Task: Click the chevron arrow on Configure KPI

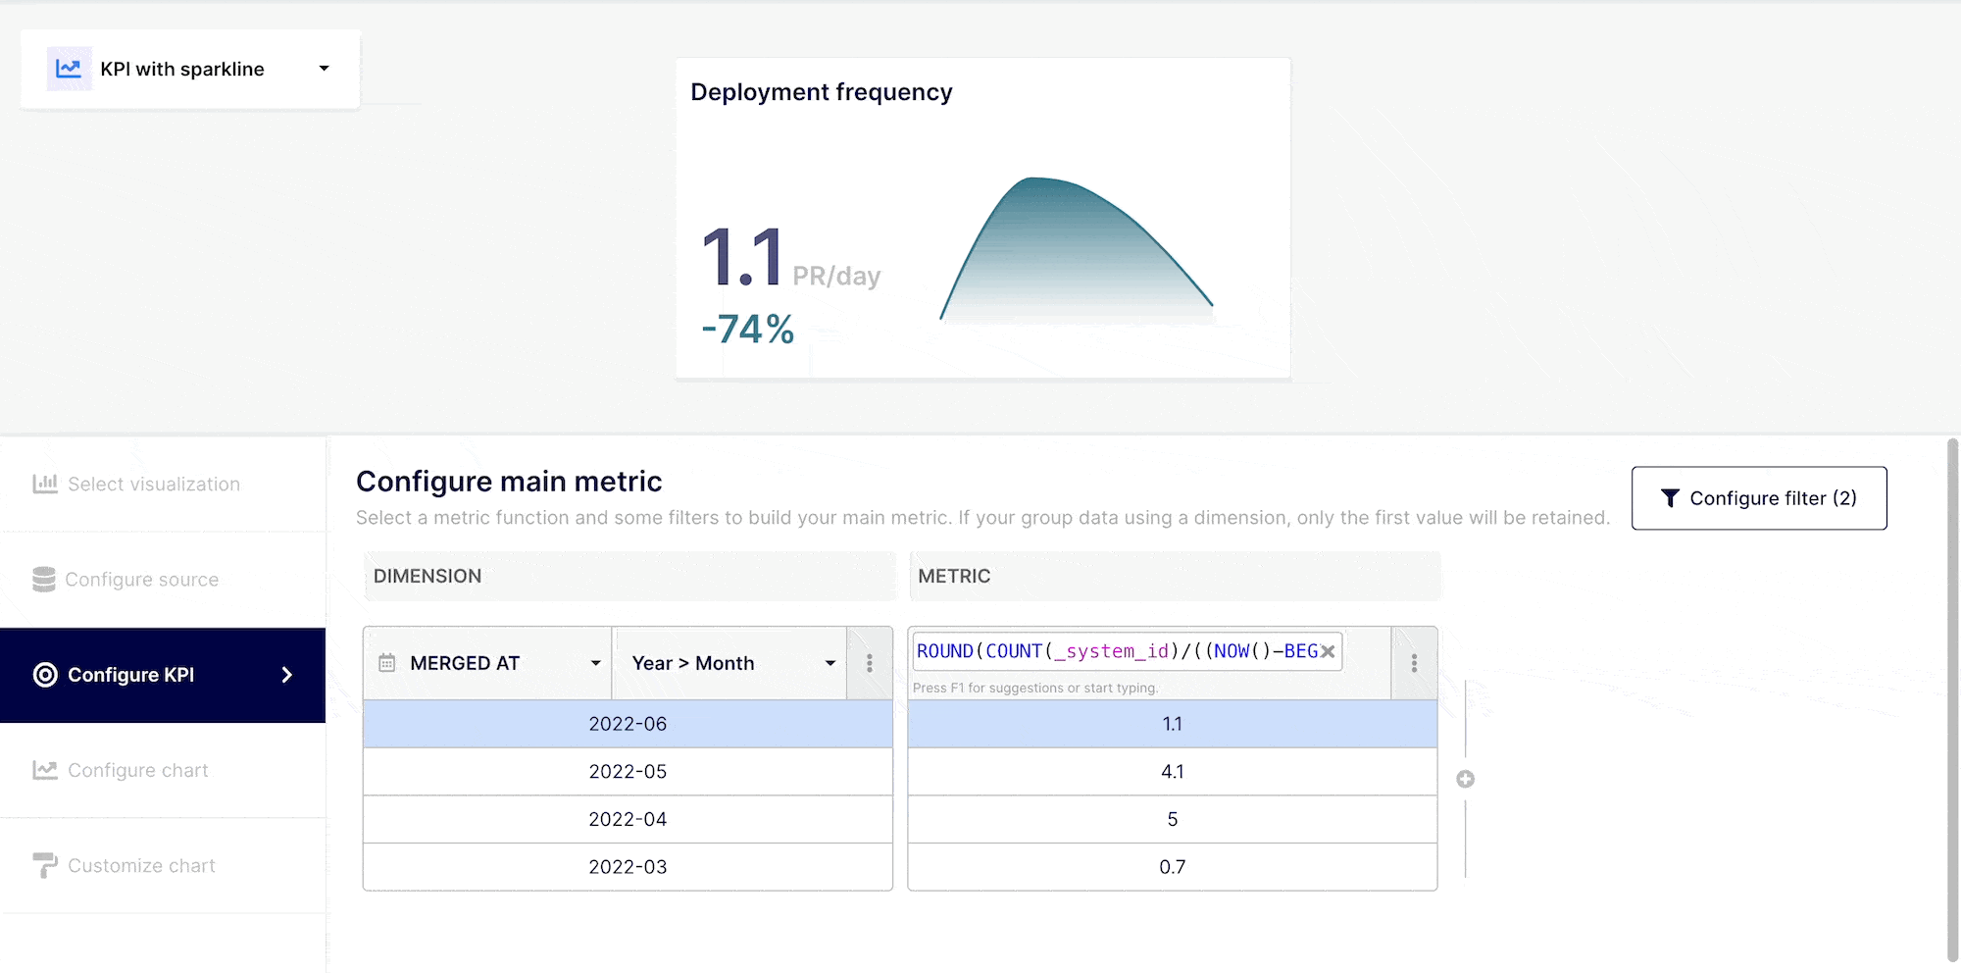Action: point(286,675)
